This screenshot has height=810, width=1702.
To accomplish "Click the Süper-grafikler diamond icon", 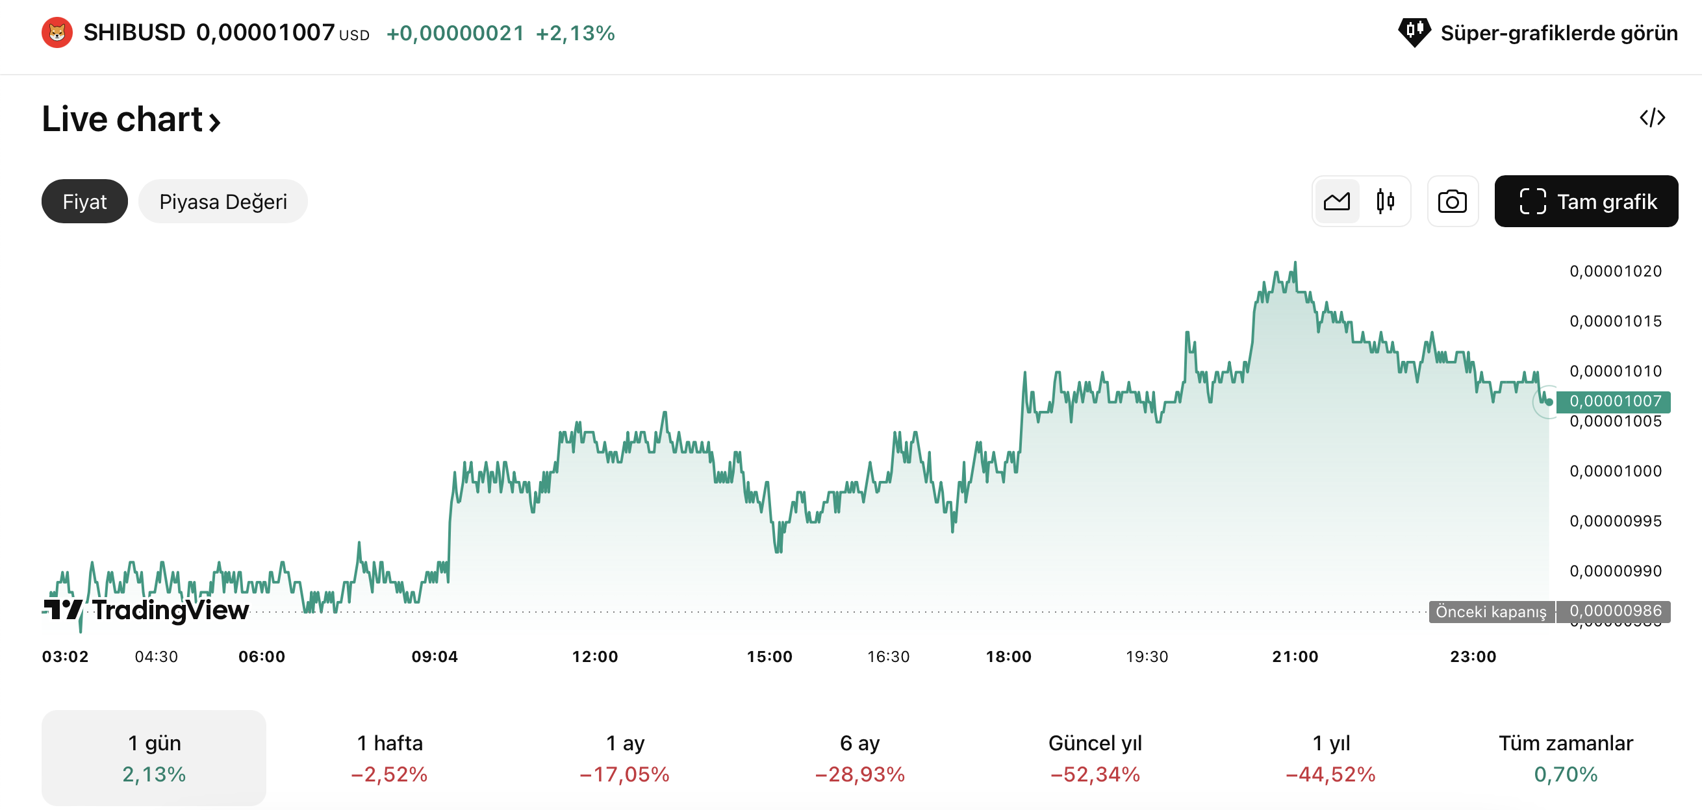I will [x=1414, y=32].
